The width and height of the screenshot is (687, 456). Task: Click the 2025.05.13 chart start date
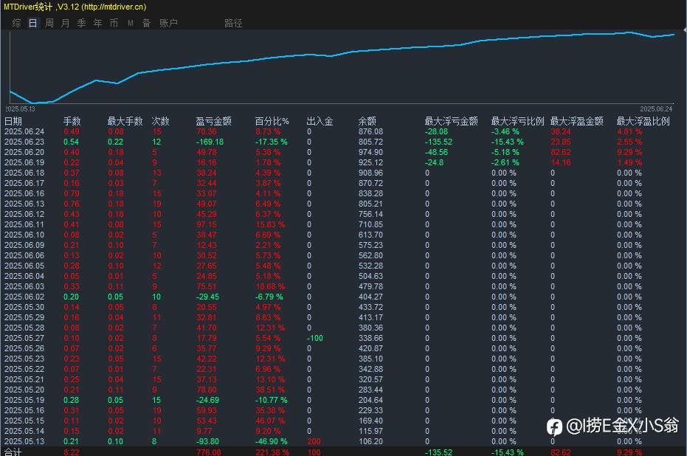point(20,109)
